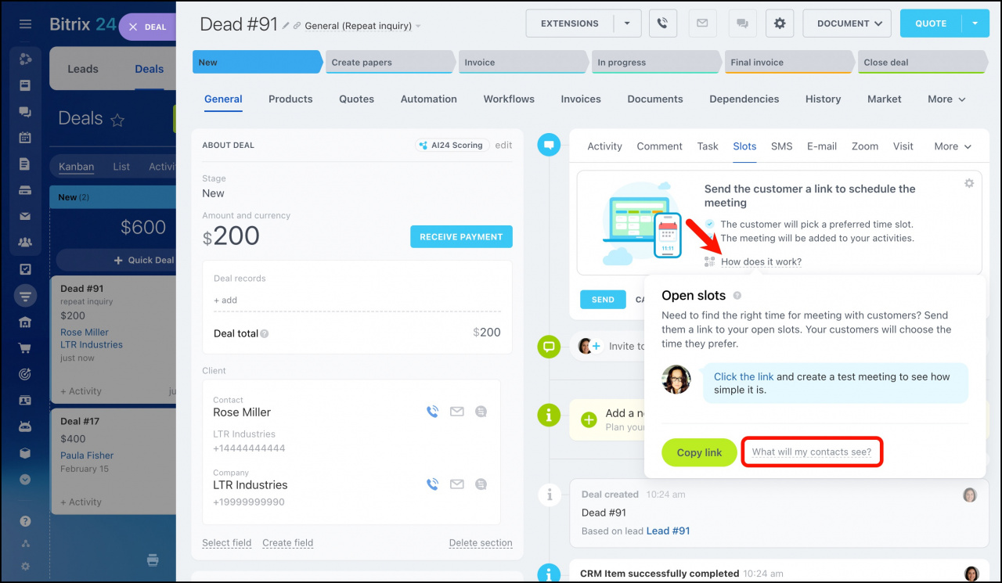Open the help question icon in sidebar
Image resolution: width=1002 pixels, height=583 pixels.
click(x=25, y=521)
